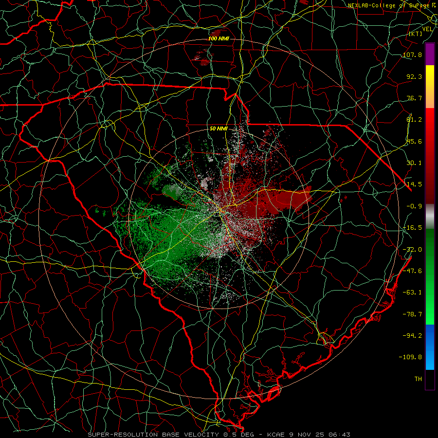Select the 76.7 value on velocity scale
Image resolution: width=438 pixels, height=438 pixels.
414,98
